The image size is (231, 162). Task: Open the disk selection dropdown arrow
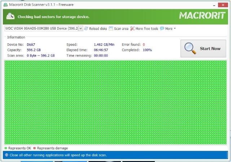click(x=80, y=29)
